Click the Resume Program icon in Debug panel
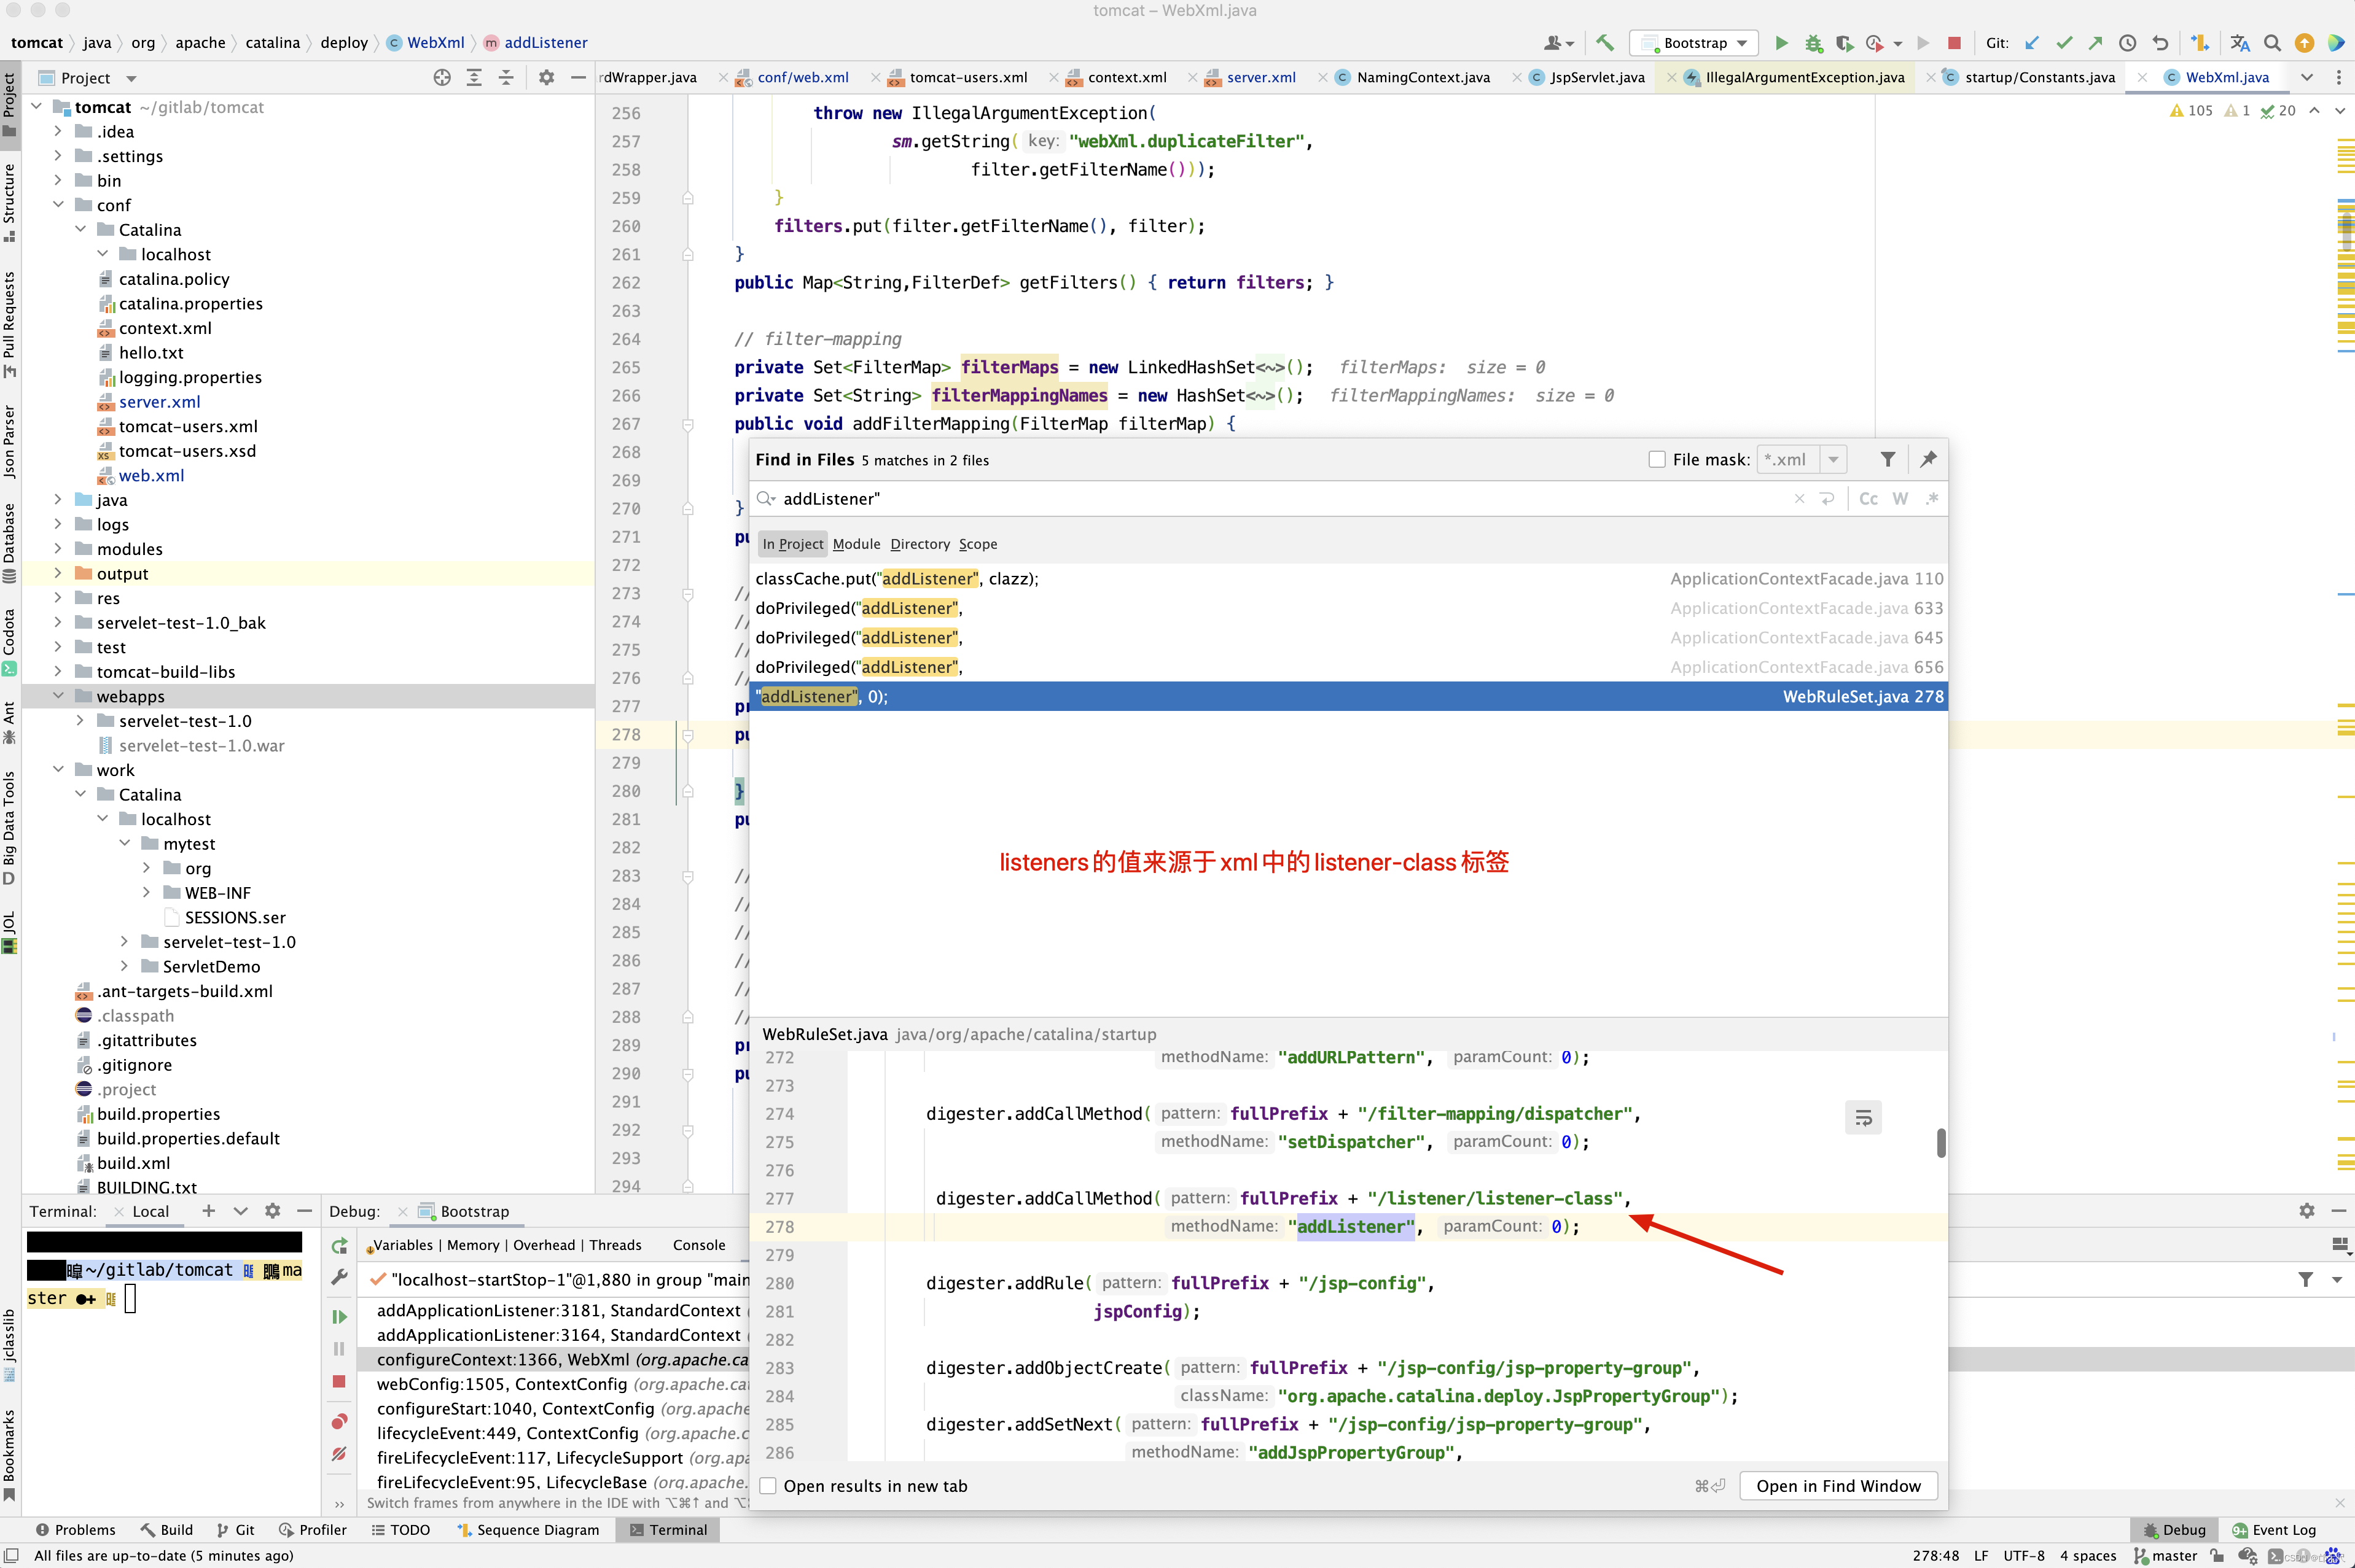2355x1568 pixels. coord(339,1316)
